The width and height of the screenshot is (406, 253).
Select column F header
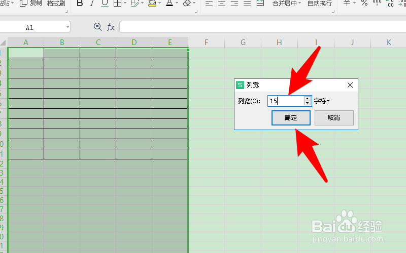[207, 43]
